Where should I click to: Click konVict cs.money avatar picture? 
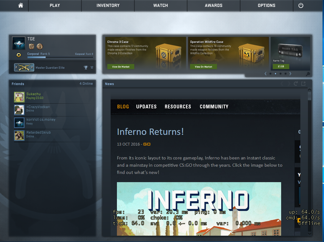click(19, 123)
